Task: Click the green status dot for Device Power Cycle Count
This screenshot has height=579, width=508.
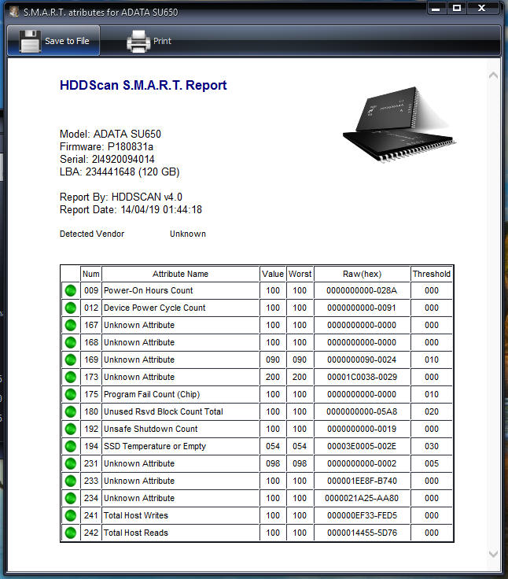Action: (71, 308)
